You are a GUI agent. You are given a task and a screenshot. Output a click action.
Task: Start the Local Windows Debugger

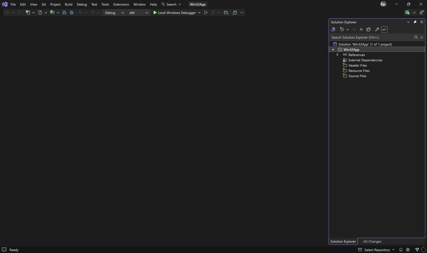(x=175, y=12)
